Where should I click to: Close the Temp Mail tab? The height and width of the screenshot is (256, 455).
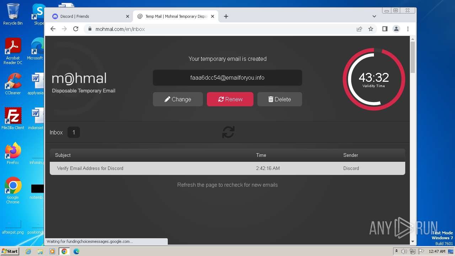point(213,16)
